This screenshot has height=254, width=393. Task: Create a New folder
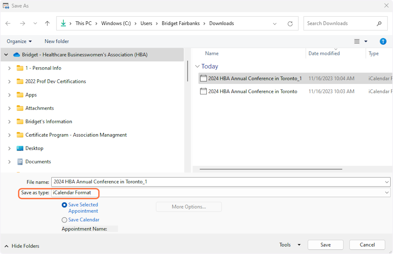coord(57,41)
